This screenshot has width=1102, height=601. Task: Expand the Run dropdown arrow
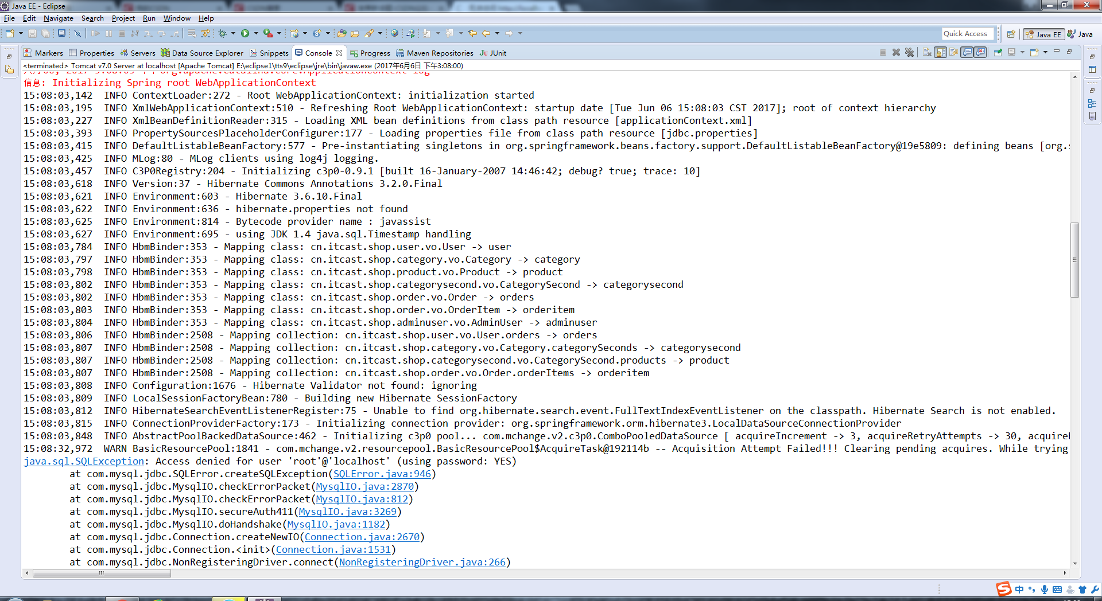(x=256, y=33)
